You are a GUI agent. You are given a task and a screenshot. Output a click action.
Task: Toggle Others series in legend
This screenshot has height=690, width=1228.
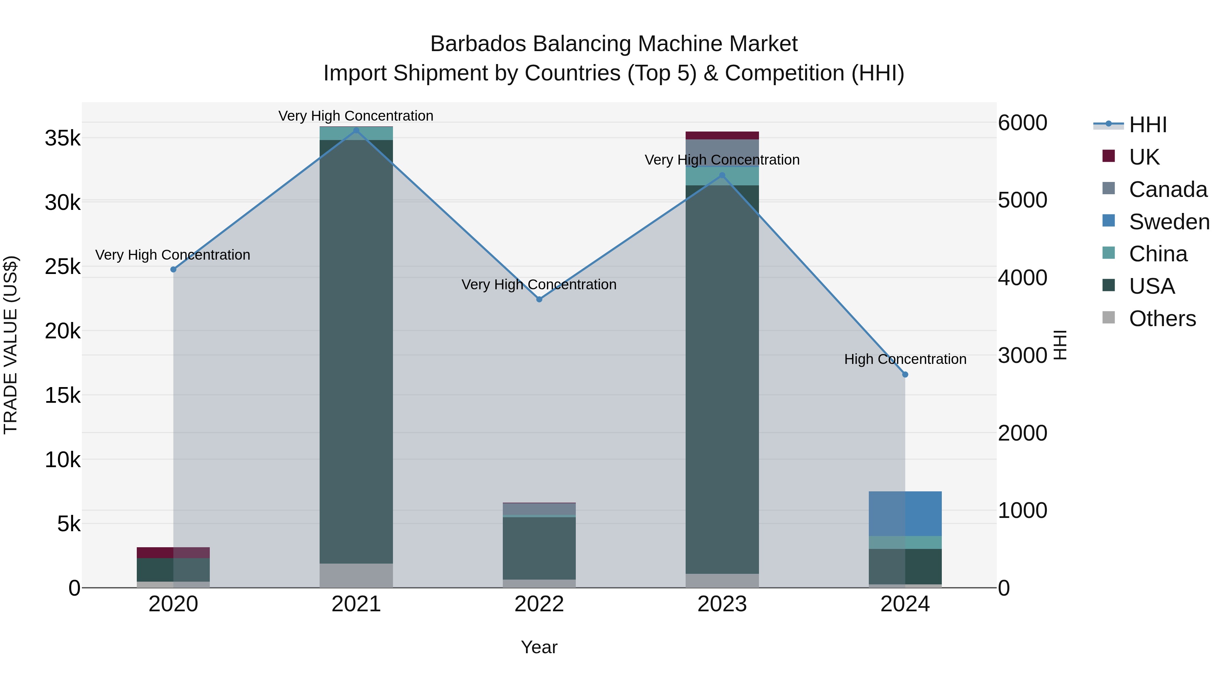coord(1149,318)
